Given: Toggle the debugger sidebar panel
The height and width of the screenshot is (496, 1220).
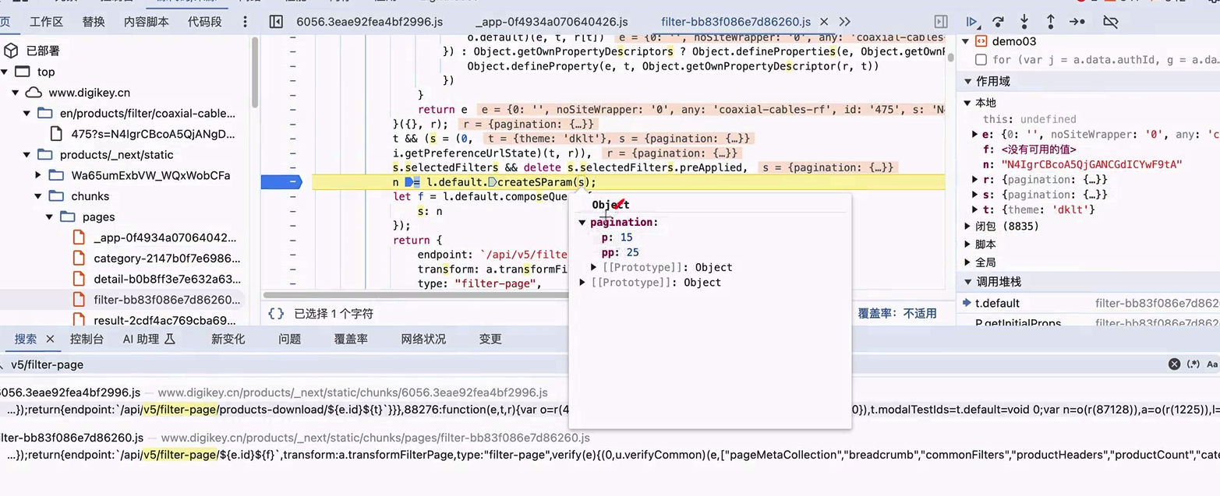Looking at the screenshot, I should [941, 22].
